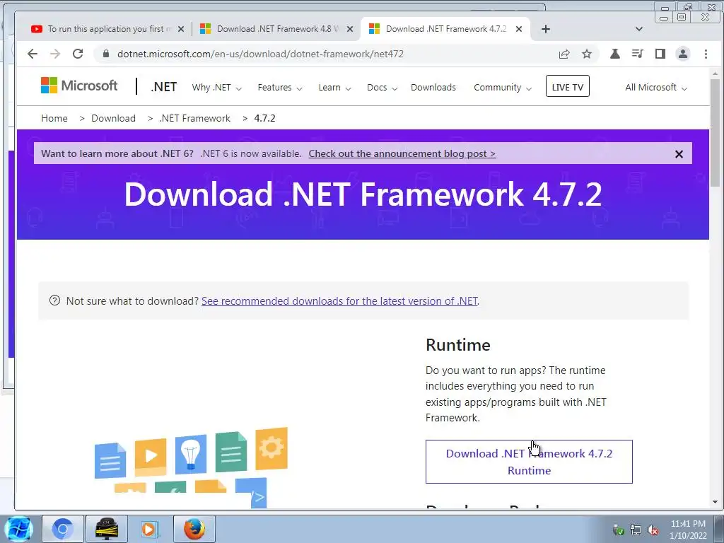Image resolution: width=724 pixels, height=543 pixels.
Task: Click Home in the breadcrumb
Action: click(x=54, y=118)
